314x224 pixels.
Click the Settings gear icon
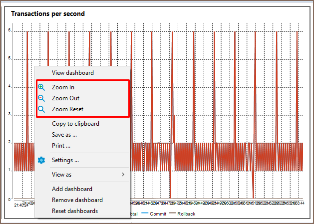[41, 160]
